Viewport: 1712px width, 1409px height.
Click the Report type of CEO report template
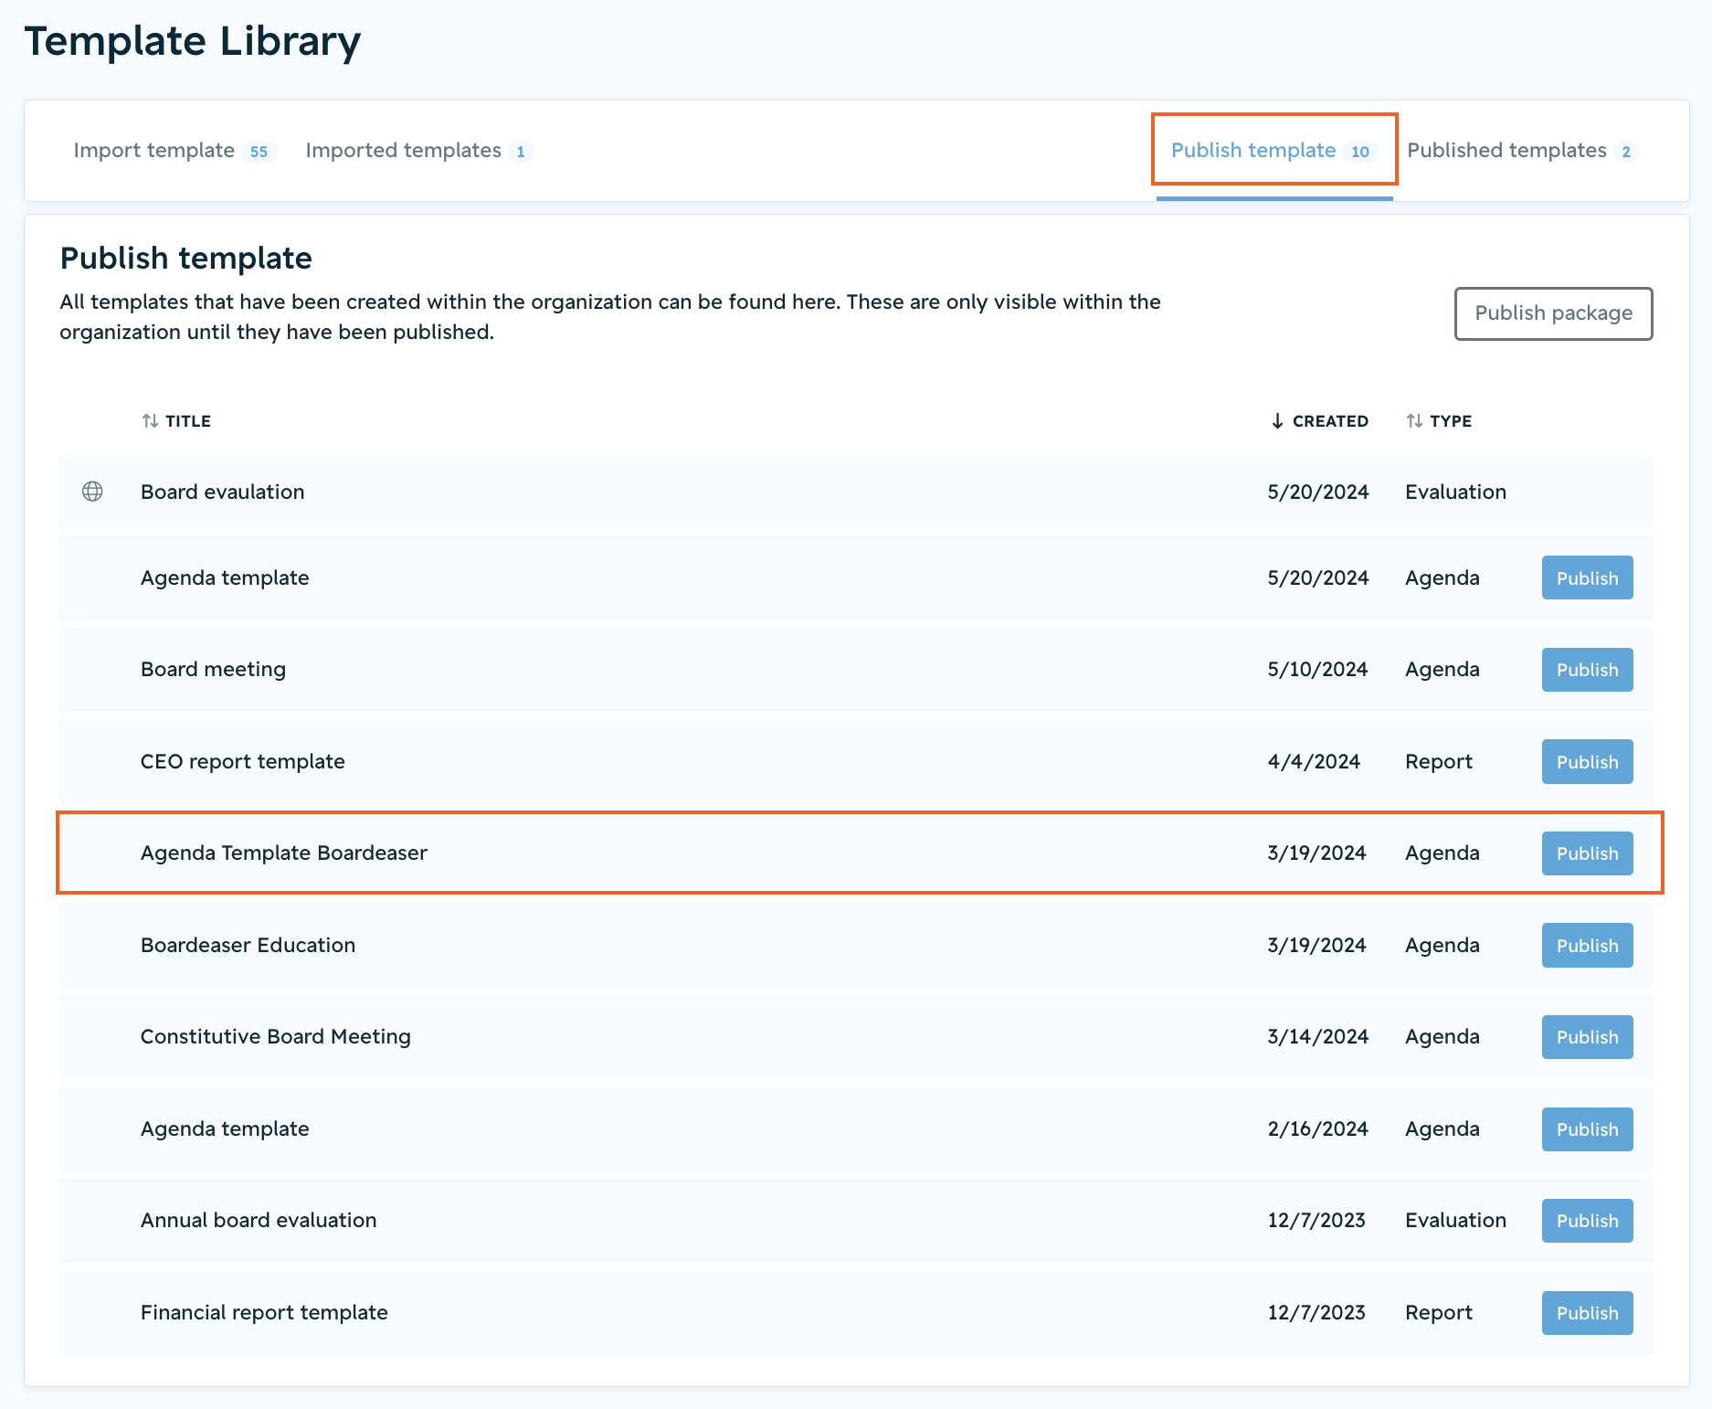point(1439,761)
